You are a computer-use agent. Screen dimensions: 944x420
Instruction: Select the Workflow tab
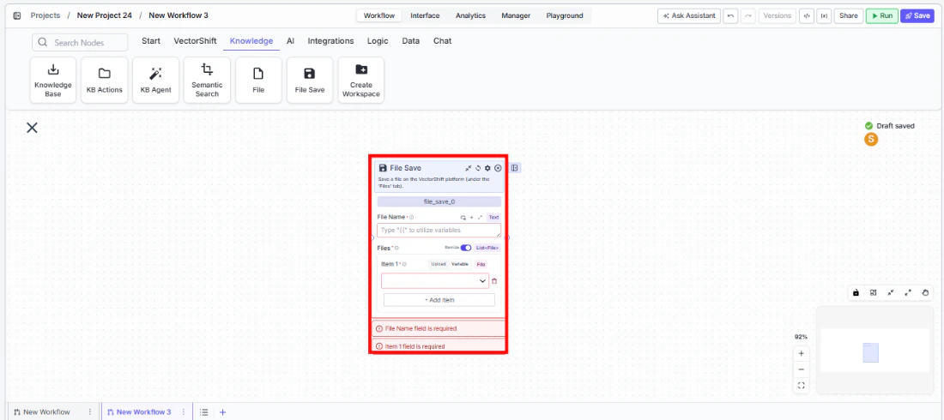click(x=378, y=15)
